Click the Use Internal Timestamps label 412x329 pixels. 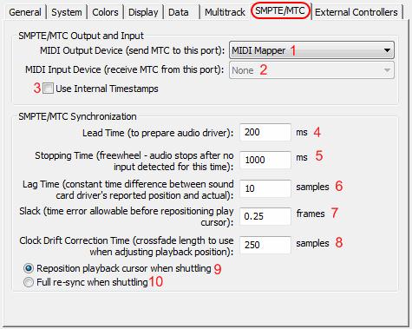pos(107,89)
